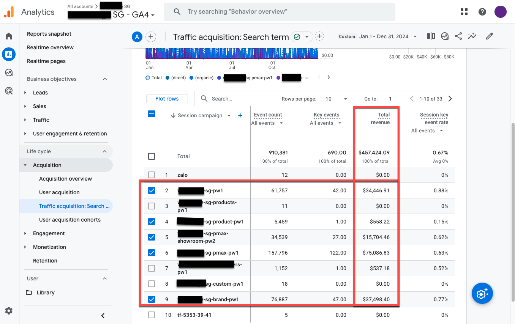Open the Google apps grid icon
The image size is (515, 324).
coord(464,12)
